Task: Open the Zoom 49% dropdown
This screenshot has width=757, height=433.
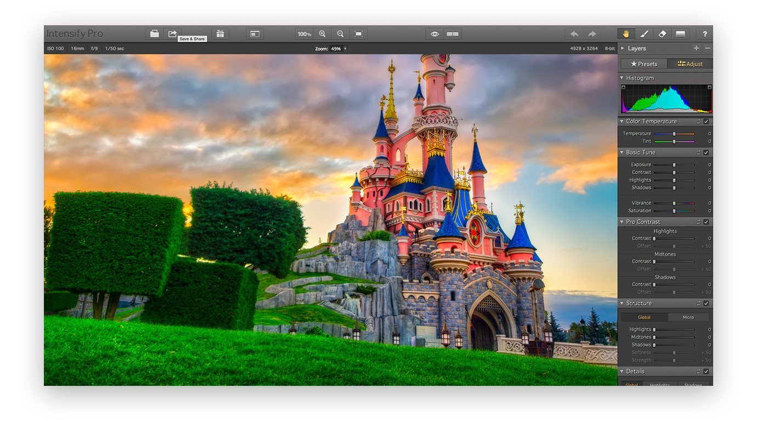Action: coord(338,49)
